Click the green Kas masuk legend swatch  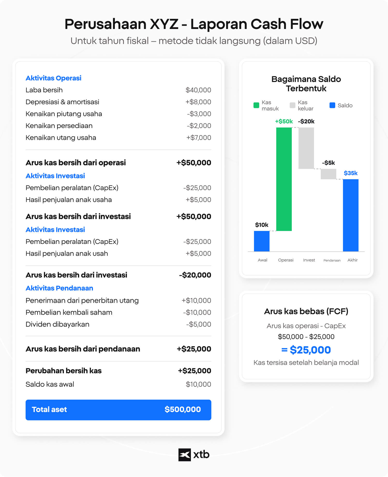tap(256, 105)
